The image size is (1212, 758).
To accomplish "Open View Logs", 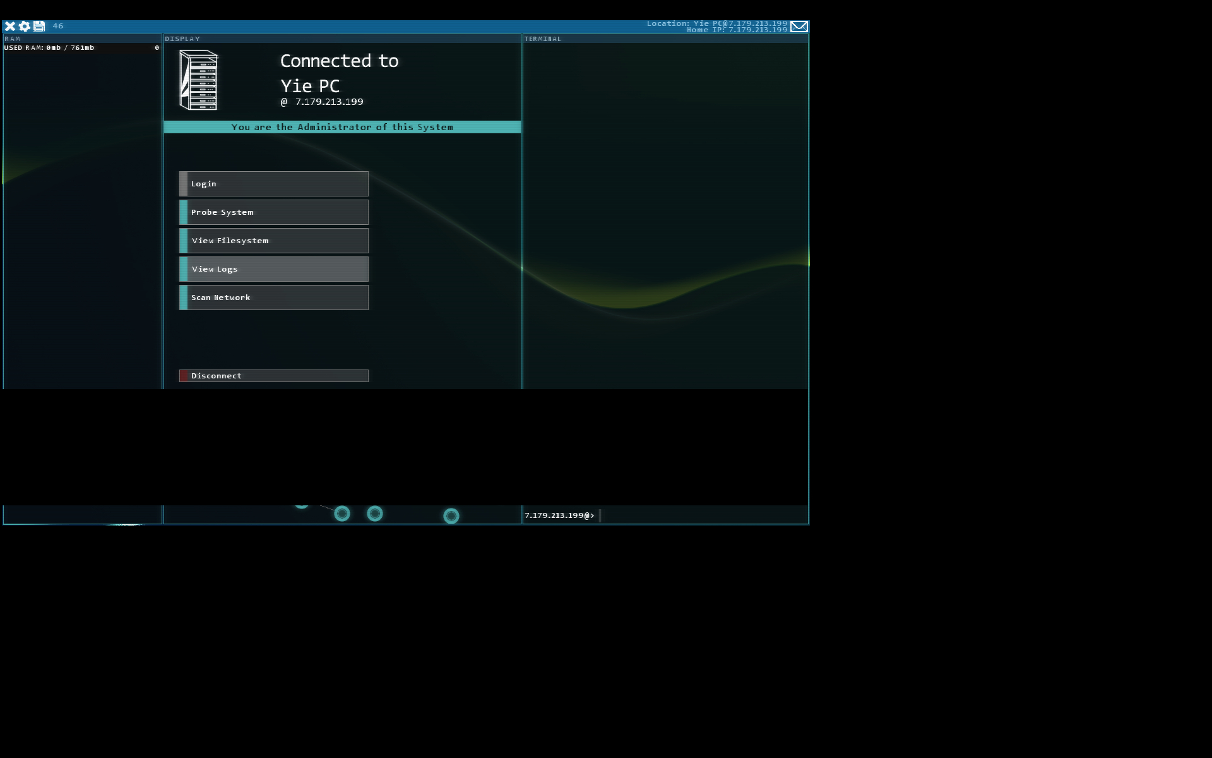I will click(x=273, y=269).
